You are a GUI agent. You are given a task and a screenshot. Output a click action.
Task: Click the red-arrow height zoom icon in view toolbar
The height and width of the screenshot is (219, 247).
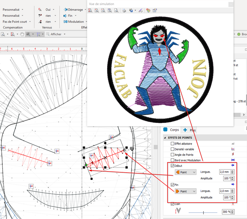[13, 34]
